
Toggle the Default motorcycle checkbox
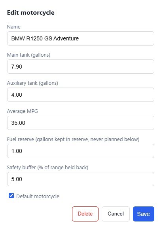coord(11,196)
